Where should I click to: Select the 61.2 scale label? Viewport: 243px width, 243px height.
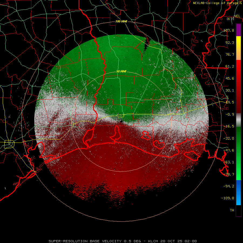[230, 66]
